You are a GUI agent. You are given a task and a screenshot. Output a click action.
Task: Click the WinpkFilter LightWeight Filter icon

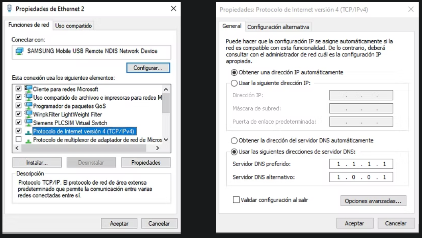29,114
